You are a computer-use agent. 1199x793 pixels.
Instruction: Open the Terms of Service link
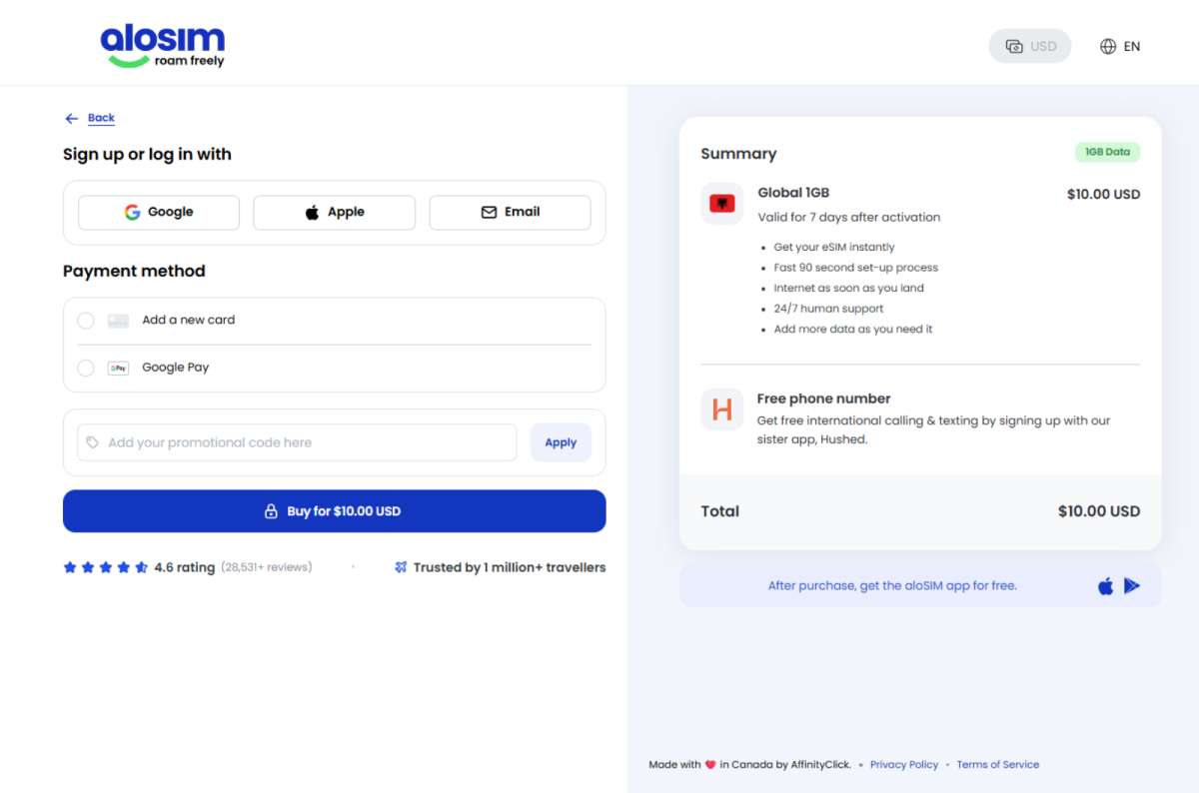(x=998, y=765)
